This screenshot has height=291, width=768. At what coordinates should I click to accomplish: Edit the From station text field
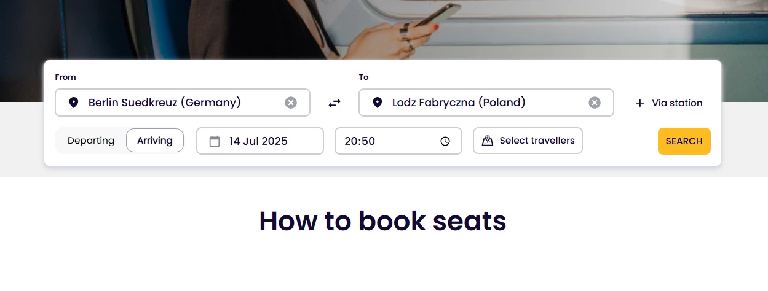click(x=178, y=103)
